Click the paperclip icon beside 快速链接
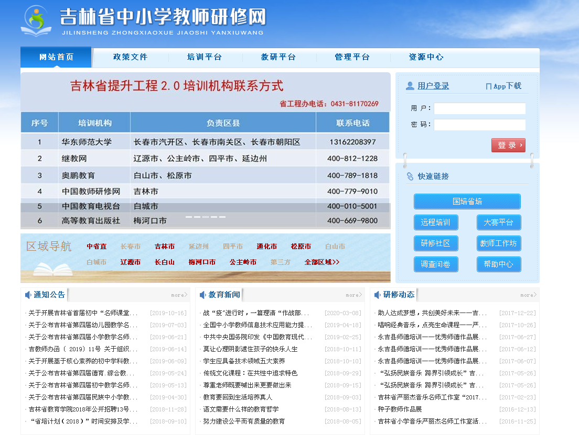 tap(410, 176)
